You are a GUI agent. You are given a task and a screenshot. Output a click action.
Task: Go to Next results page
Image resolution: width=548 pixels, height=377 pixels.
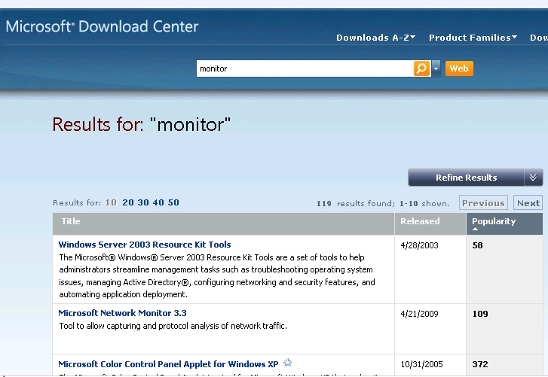click(x=528, y=202)
